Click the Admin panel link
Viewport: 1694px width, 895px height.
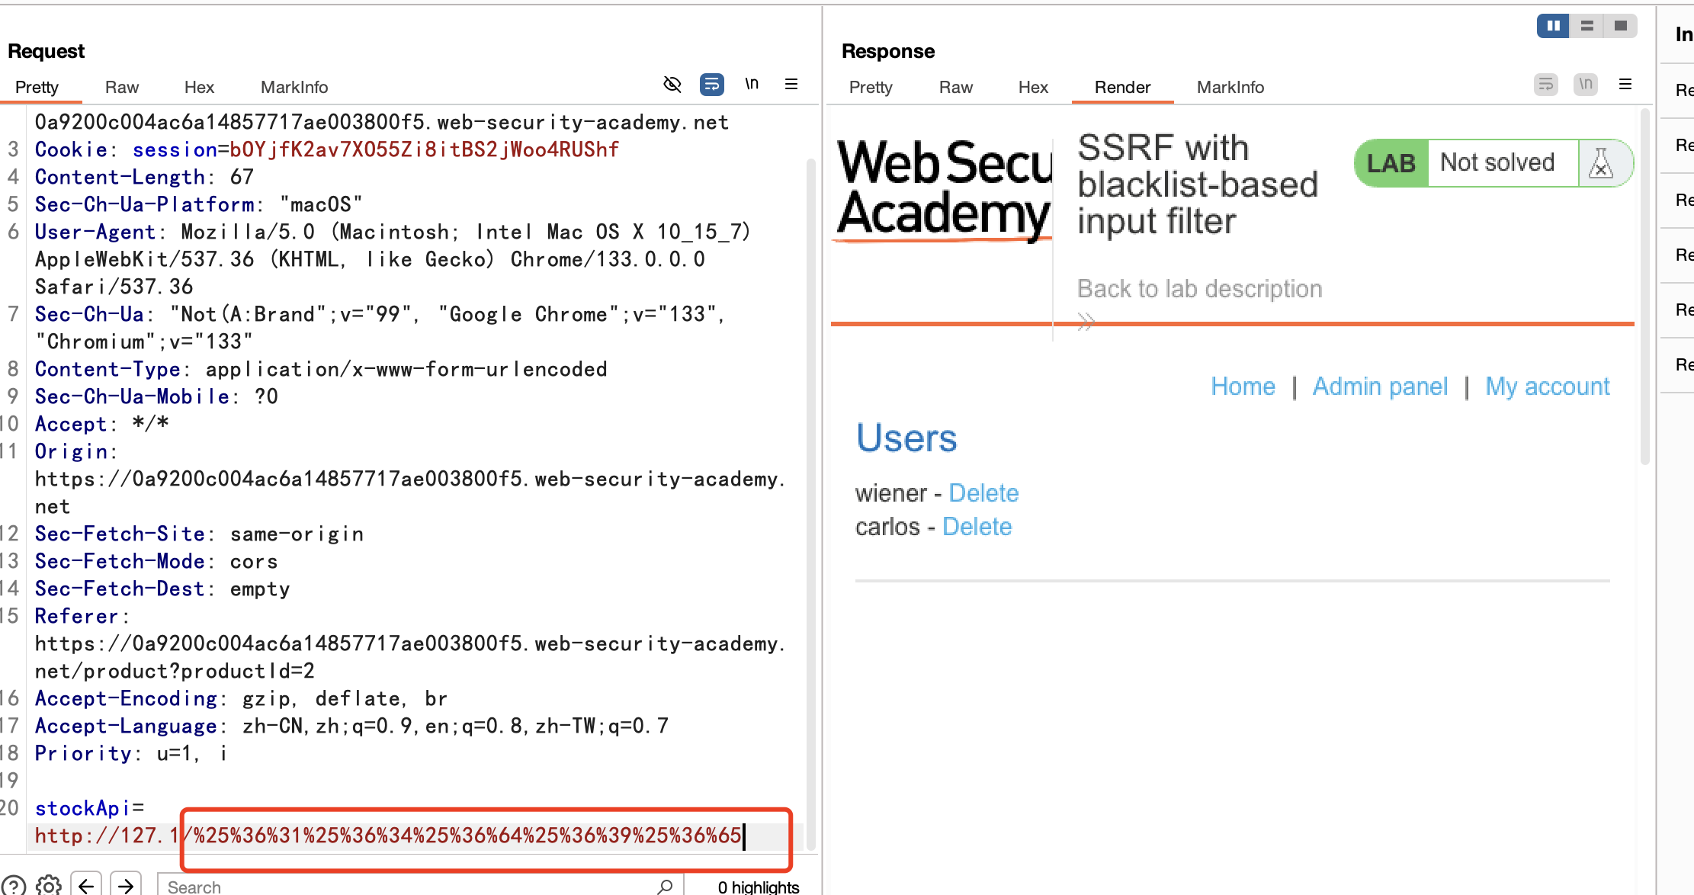(1380, 387)
